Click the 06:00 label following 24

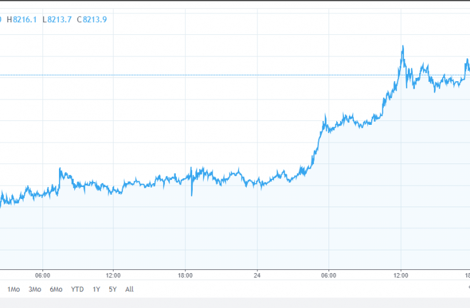329,276
